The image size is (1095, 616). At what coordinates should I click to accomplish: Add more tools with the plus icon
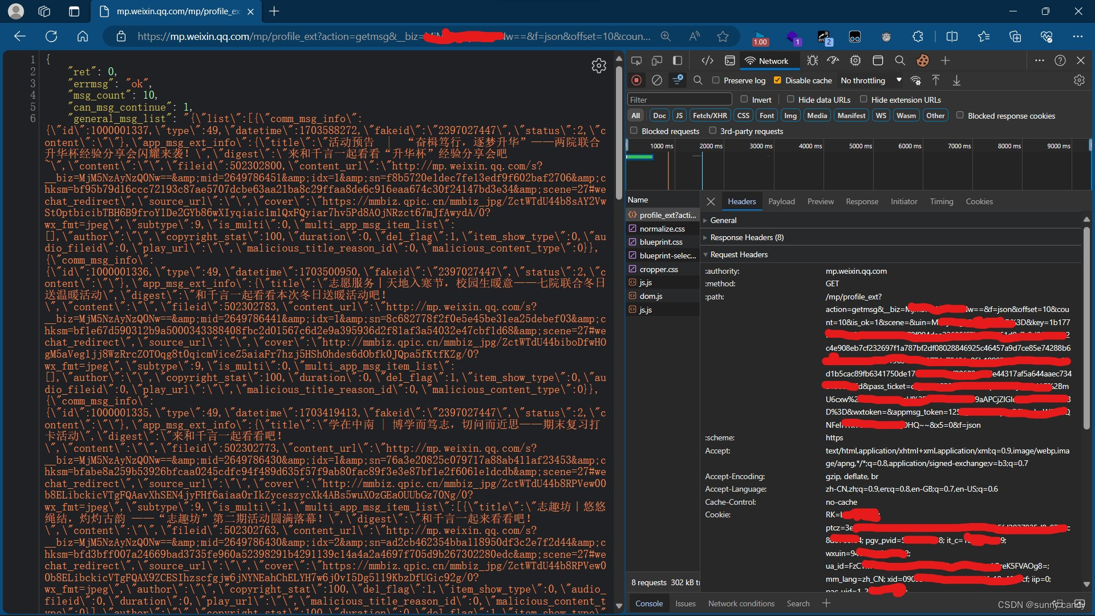(945, 60)
